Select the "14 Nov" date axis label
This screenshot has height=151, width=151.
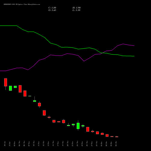53,143
